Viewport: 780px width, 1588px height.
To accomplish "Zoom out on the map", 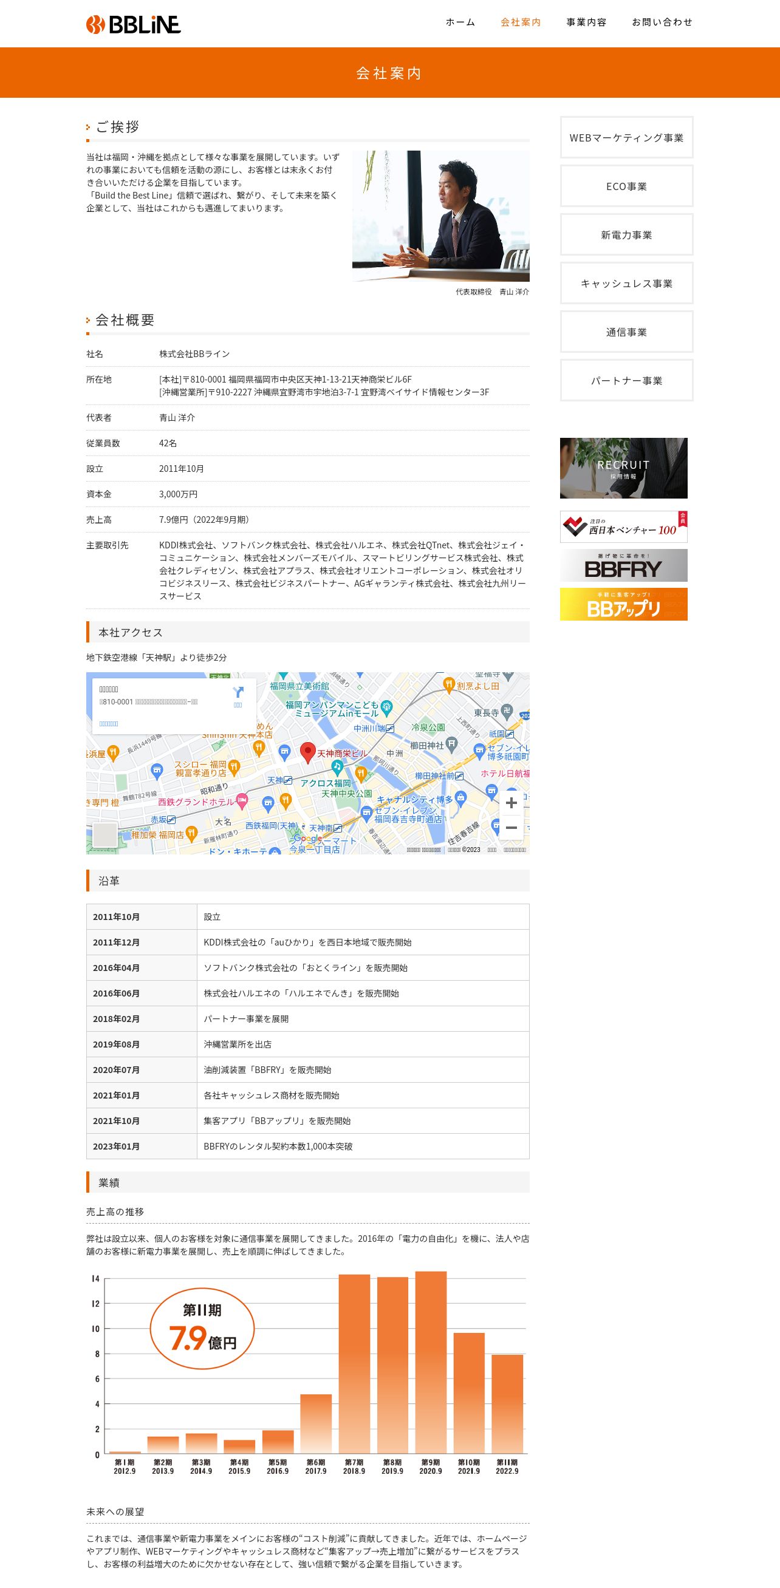I will point(511,828).
